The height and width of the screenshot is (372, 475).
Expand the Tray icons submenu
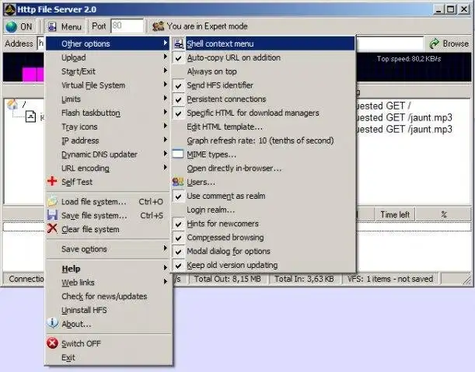(108, 127)
